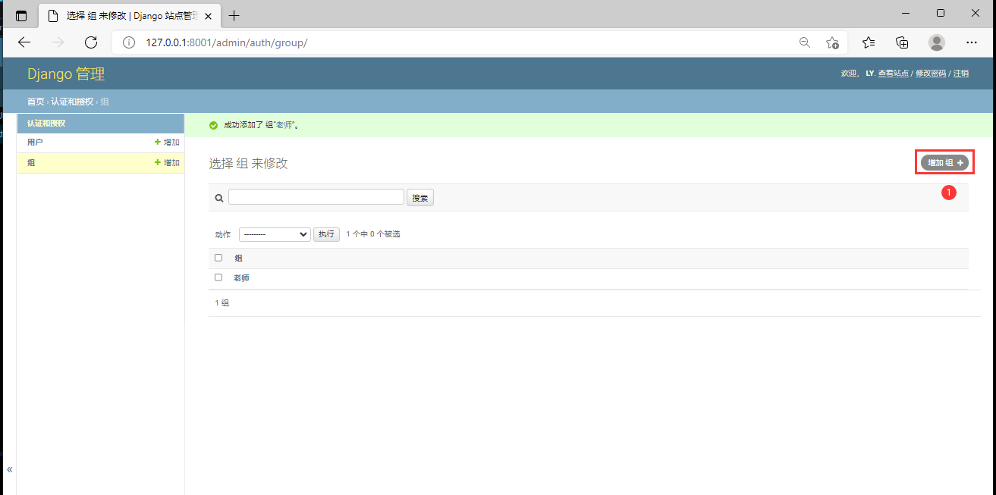Reload the page with the refresh icon
This screenshot has height=495, width=996.
[x=91, y=42]
